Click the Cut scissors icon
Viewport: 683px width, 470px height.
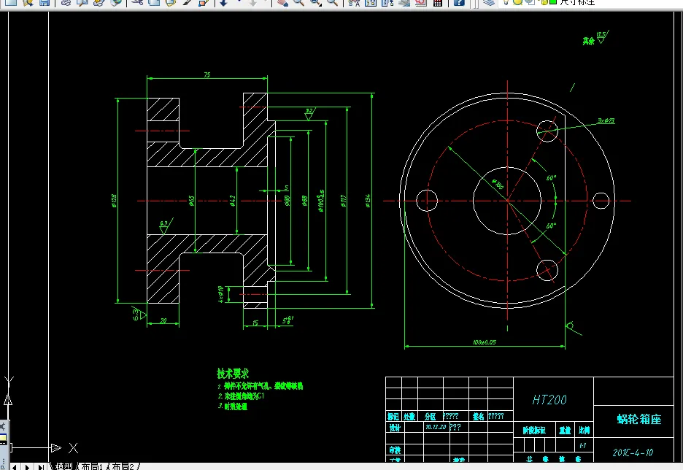pos(137,3)
